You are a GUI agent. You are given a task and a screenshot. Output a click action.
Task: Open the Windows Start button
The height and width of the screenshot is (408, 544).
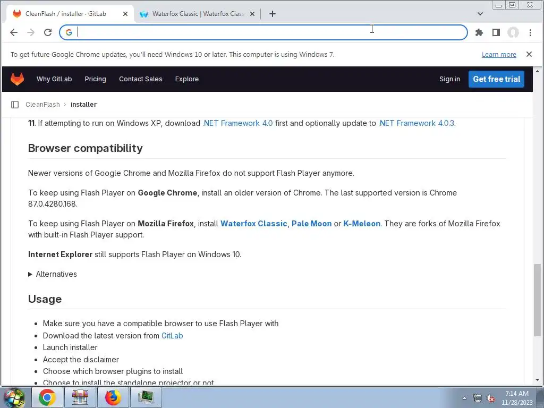[14, 397]
